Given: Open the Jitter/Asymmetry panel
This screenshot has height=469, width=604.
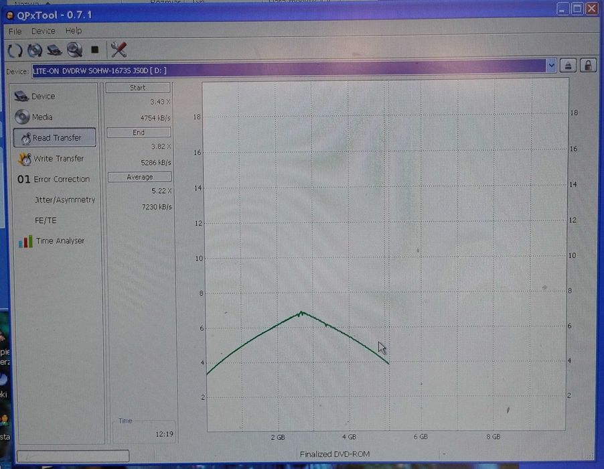Looking at the screenshot, I should pos(64,200).
